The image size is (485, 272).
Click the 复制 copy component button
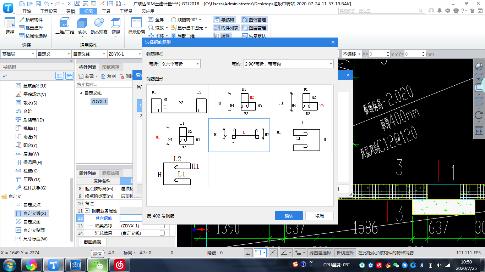(108, 76)
